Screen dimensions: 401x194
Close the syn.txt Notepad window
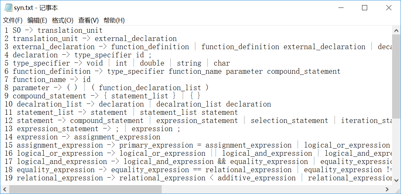coord(388,8)
